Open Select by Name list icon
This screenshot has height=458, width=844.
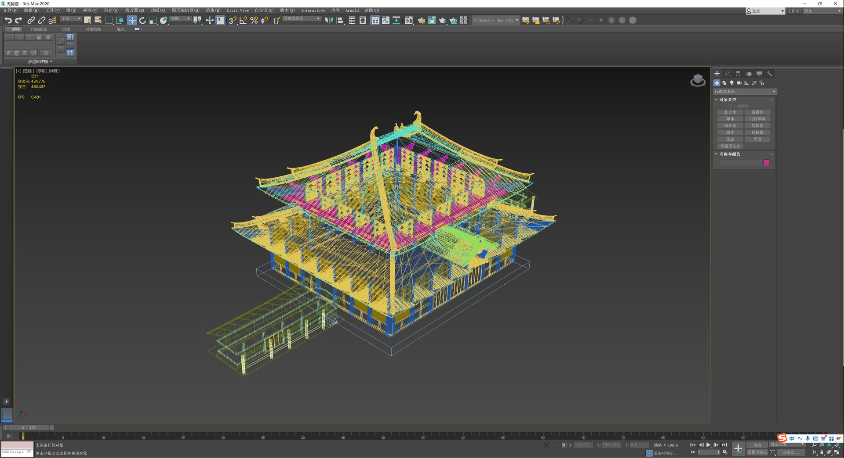click(x=98, y=20)
